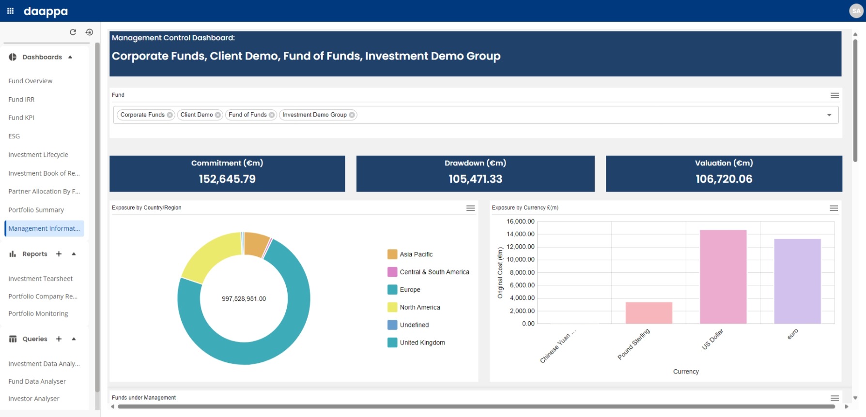Click the scroll down arrow of dashboard
Viewport: 866px width, 417px height.
[x=855, y=398]
